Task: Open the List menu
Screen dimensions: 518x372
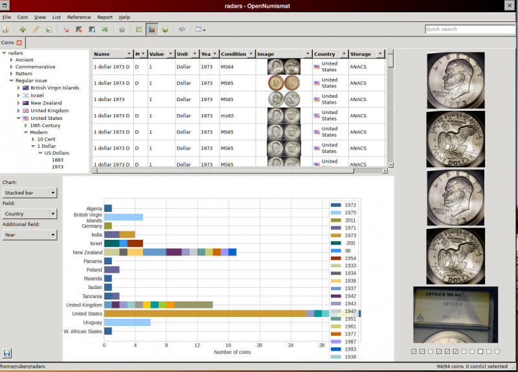Action: (x=56, y=17)
